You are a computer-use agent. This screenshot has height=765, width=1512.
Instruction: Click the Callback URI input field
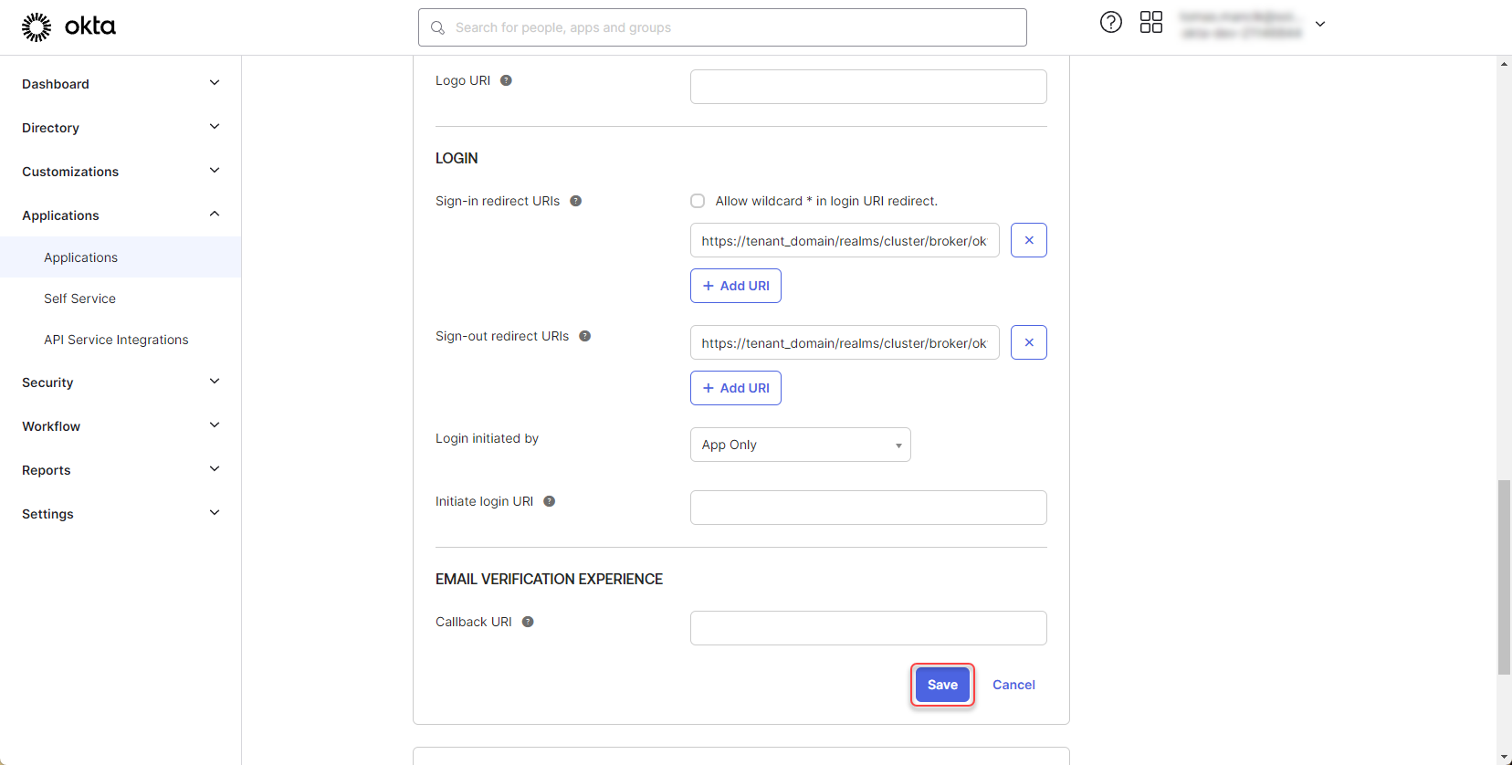867,628
